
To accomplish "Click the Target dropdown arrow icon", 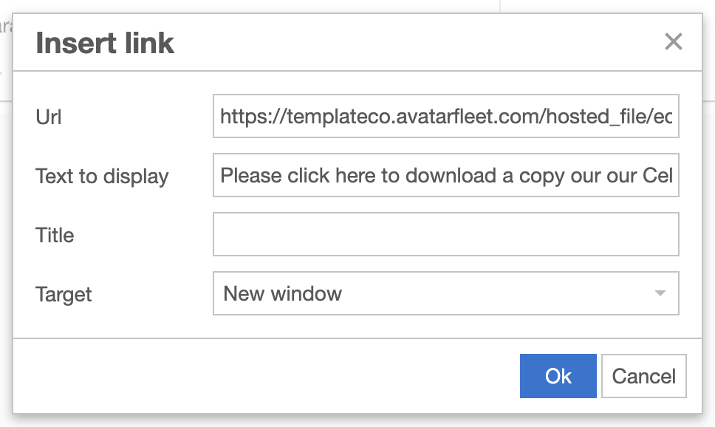I will pos(660,294).
